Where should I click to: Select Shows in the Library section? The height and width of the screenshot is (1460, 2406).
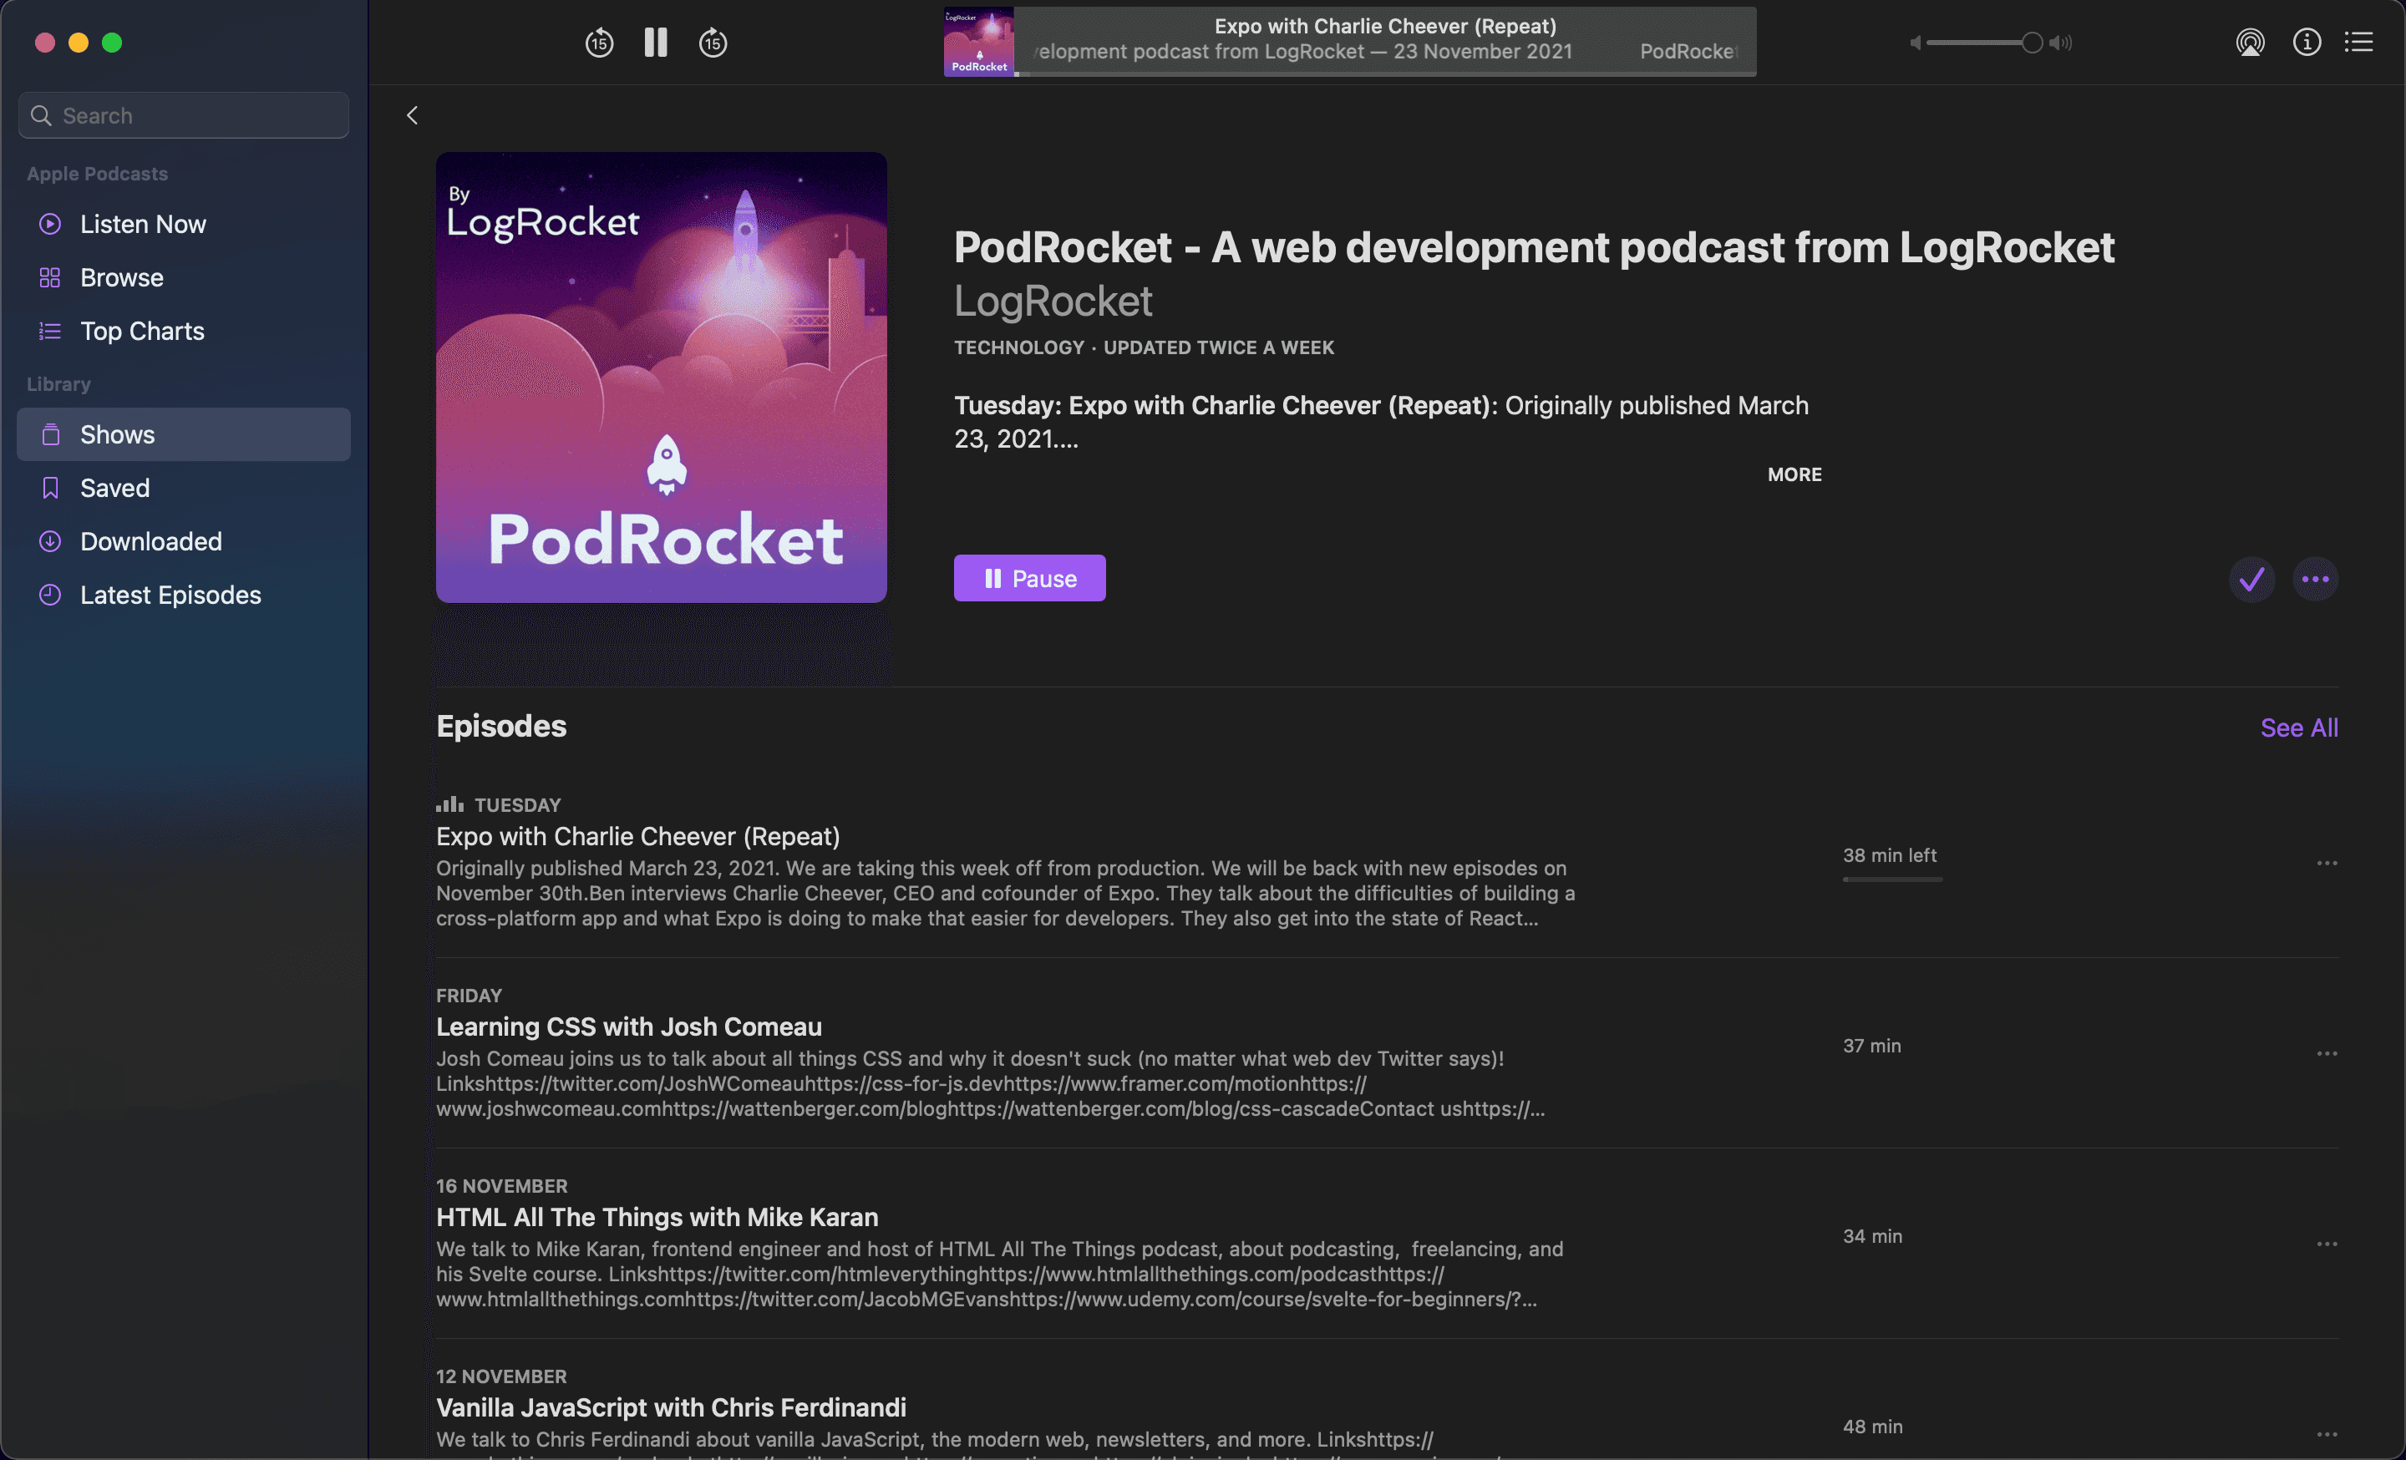coord(184,434)
